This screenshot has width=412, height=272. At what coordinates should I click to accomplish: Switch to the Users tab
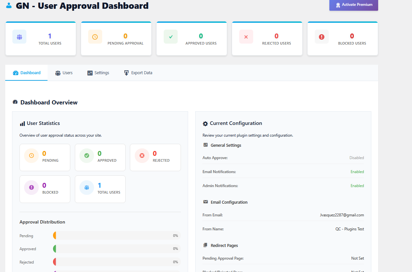tap(64, 73)
